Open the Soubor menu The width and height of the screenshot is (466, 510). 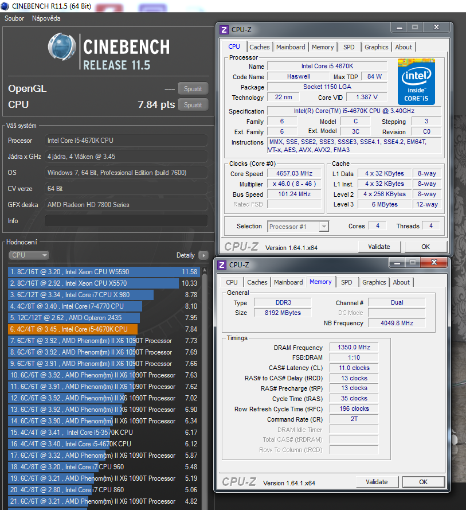click(14, 18)
